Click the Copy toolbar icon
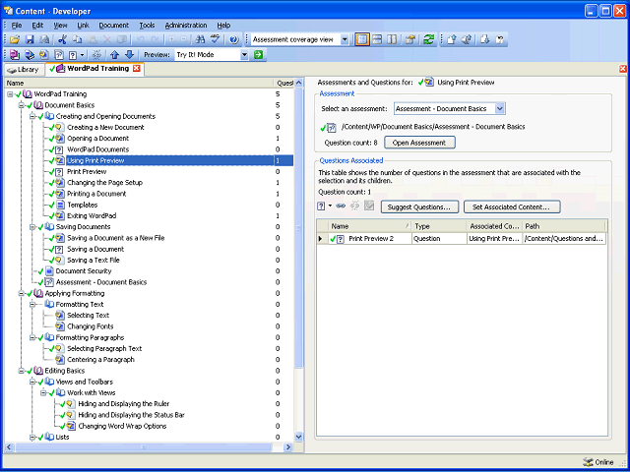The height and width of the screenshot is (472, 630). pos(77,39)
